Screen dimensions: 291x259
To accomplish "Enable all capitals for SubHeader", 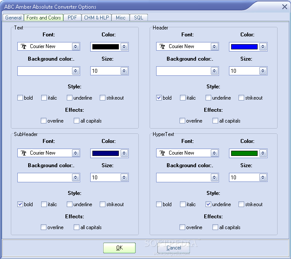I will tap(76, 227).
